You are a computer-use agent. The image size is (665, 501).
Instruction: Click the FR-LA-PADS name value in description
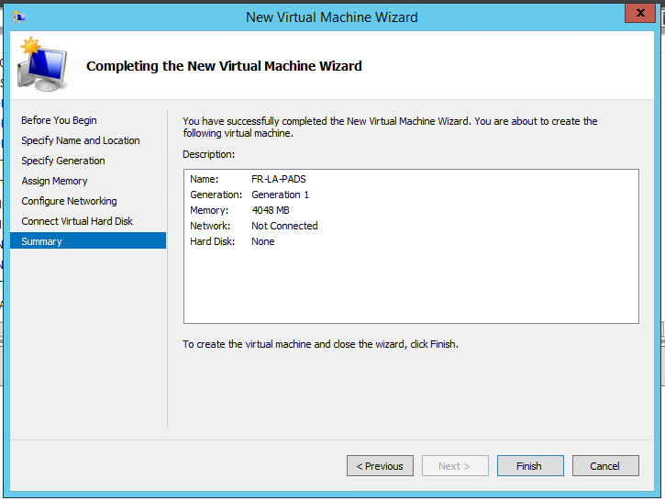[x=278, y=179]
